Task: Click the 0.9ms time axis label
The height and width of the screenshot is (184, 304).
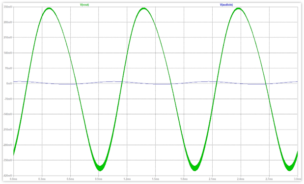Action: point(99,179)
